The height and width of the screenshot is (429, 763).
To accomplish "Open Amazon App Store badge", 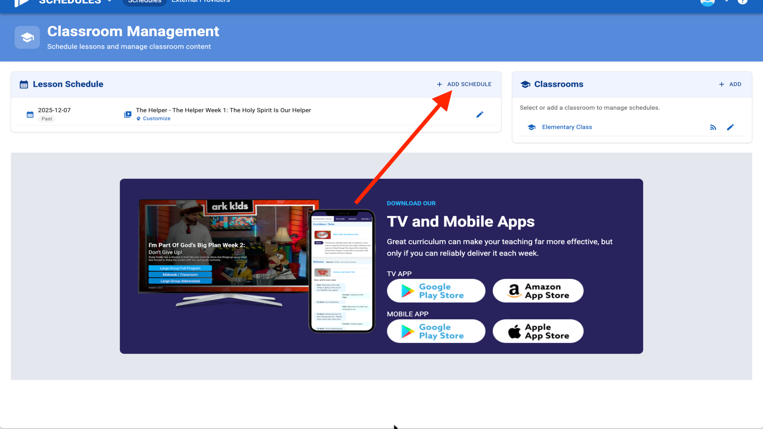I will (538, 291).
